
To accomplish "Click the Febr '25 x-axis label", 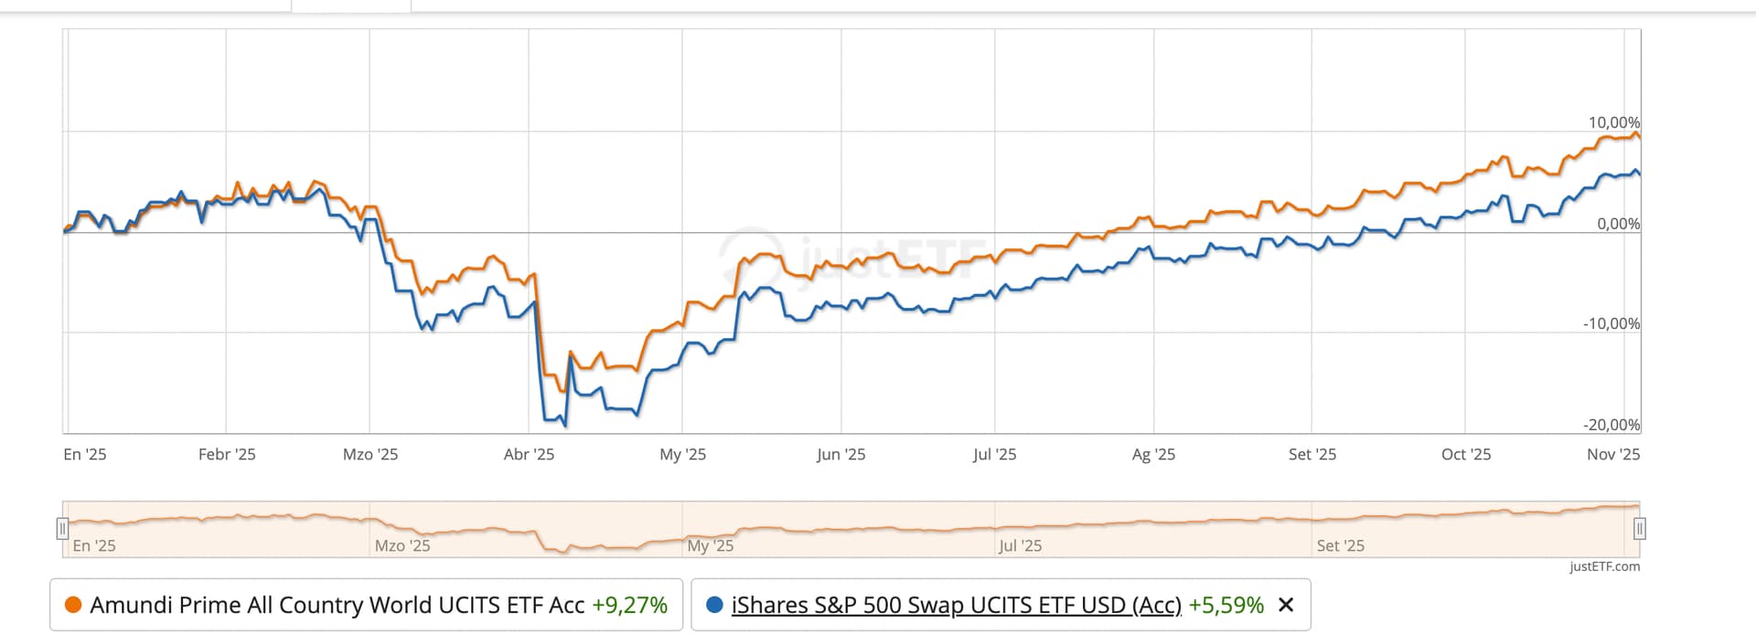I will [227, 454].
